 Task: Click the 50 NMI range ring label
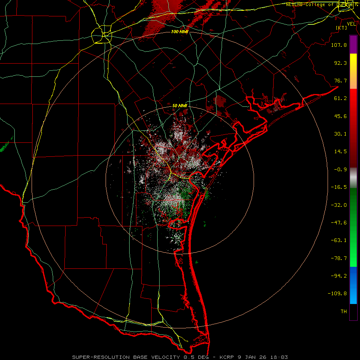pos(180,106)
